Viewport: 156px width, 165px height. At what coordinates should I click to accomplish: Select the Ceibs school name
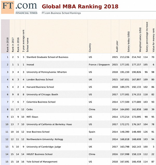click(x=30, y=109)
